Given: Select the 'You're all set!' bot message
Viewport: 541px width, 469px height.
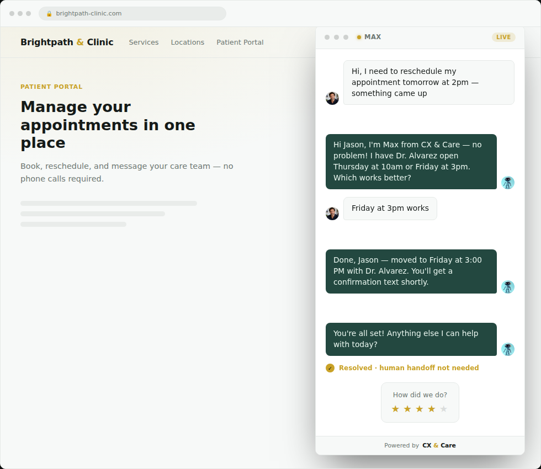Looking at the screenshot, I should (x=411, y=339).
